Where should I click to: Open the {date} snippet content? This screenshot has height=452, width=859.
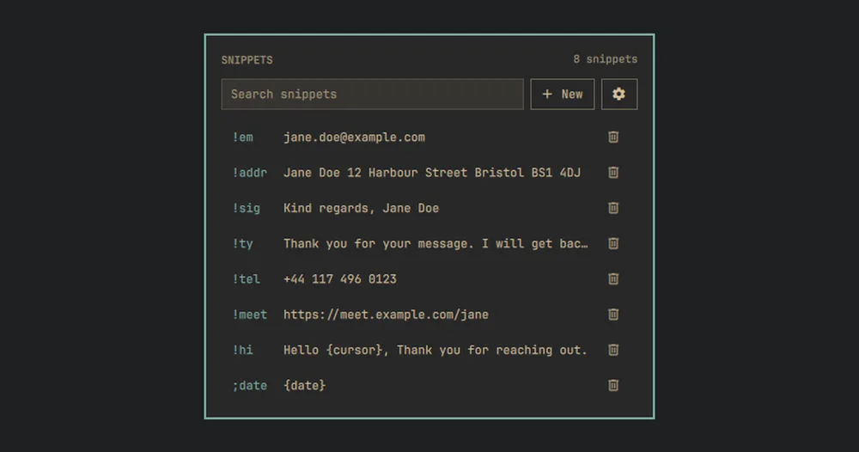pyautogui.click(x=305, y=386)
